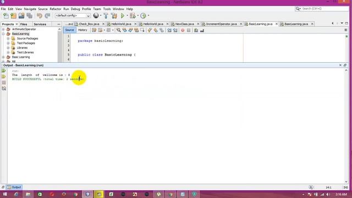This screenshot has width=352, height=198.
Task: Open Output settings icon below stop button
Action: click(4, 89)
